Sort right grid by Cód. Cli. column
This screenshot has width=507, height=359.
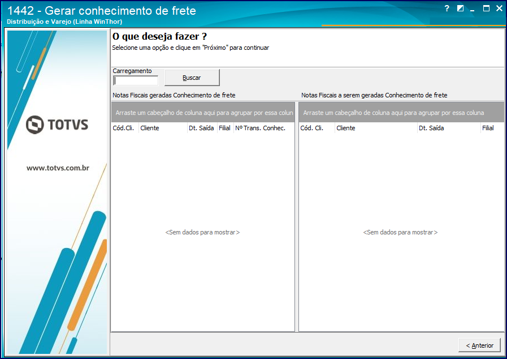point(317,128)
